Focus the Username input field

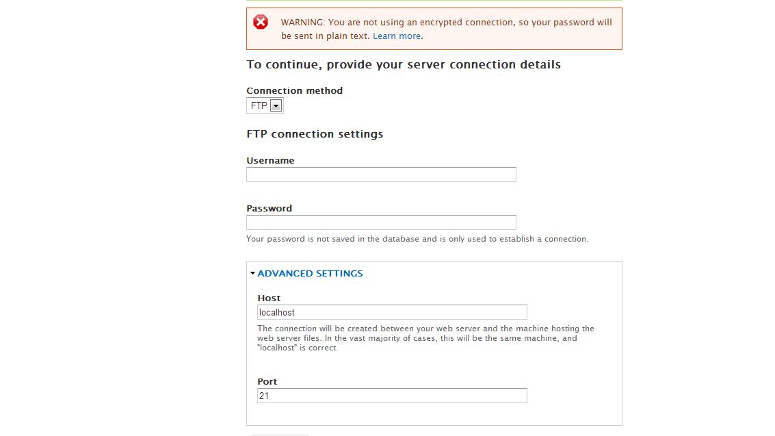pyautogui.click(x=381, y=175)
